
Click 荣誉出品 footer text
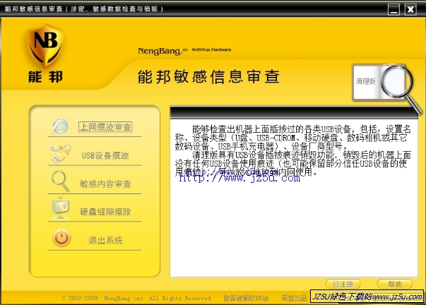pos(294,298)
